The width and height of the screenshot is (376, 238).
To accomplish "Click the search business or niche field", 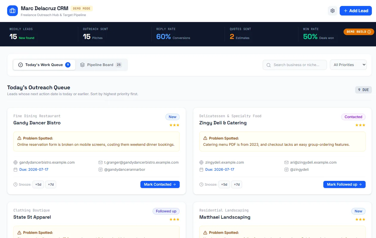I will click(295, 65).
